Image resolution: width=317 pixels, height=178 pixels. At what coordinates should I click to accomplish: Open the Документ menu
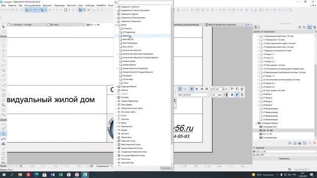point(48,5)
